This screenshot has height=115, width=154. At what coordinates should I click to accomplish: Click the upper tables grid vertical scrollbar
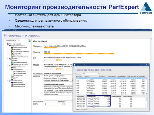147,86
